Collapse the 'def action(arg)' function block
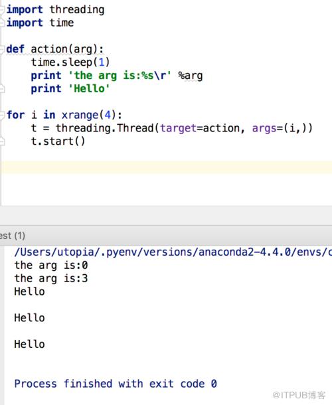 pyautogui.click(x=2, y=49)
